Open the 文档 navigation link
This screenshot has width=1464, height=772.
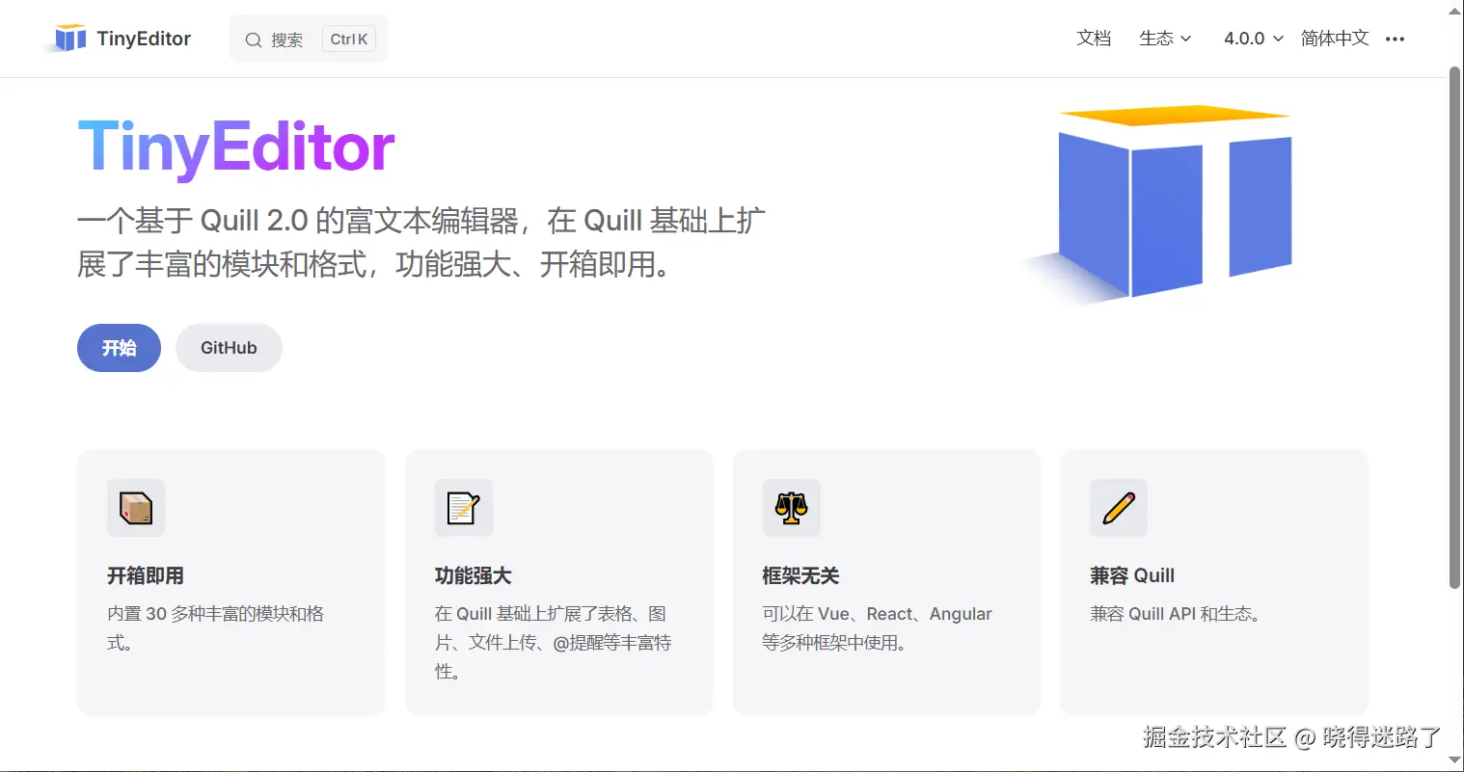click(1094, 39)
